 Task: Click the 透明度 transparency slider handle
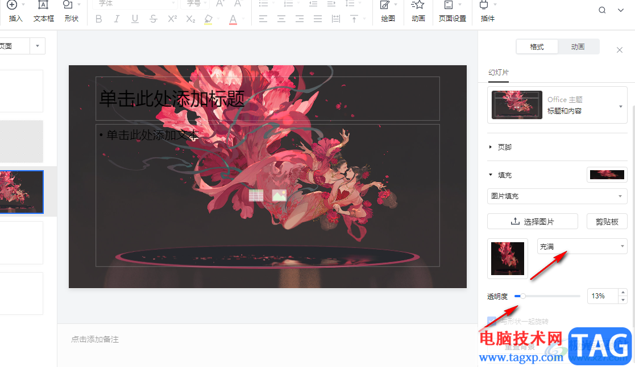click(x=522, y=296)
